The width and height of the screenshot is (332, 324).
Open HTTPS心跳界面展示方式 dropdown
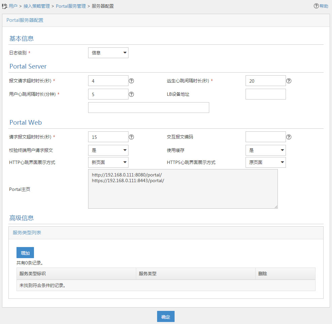pos(265,162)
